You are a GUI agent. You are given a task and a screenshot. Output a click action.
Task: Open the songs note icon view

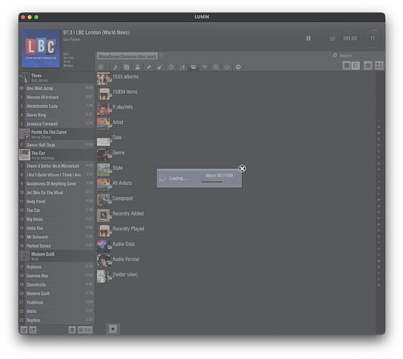[x=116, y=67]
